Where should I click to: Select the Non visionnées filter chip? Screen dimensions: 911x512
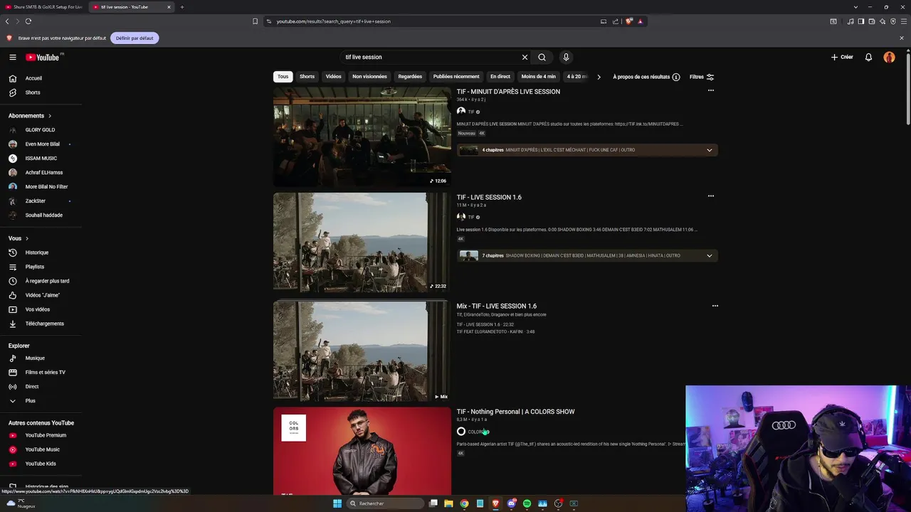370,77
